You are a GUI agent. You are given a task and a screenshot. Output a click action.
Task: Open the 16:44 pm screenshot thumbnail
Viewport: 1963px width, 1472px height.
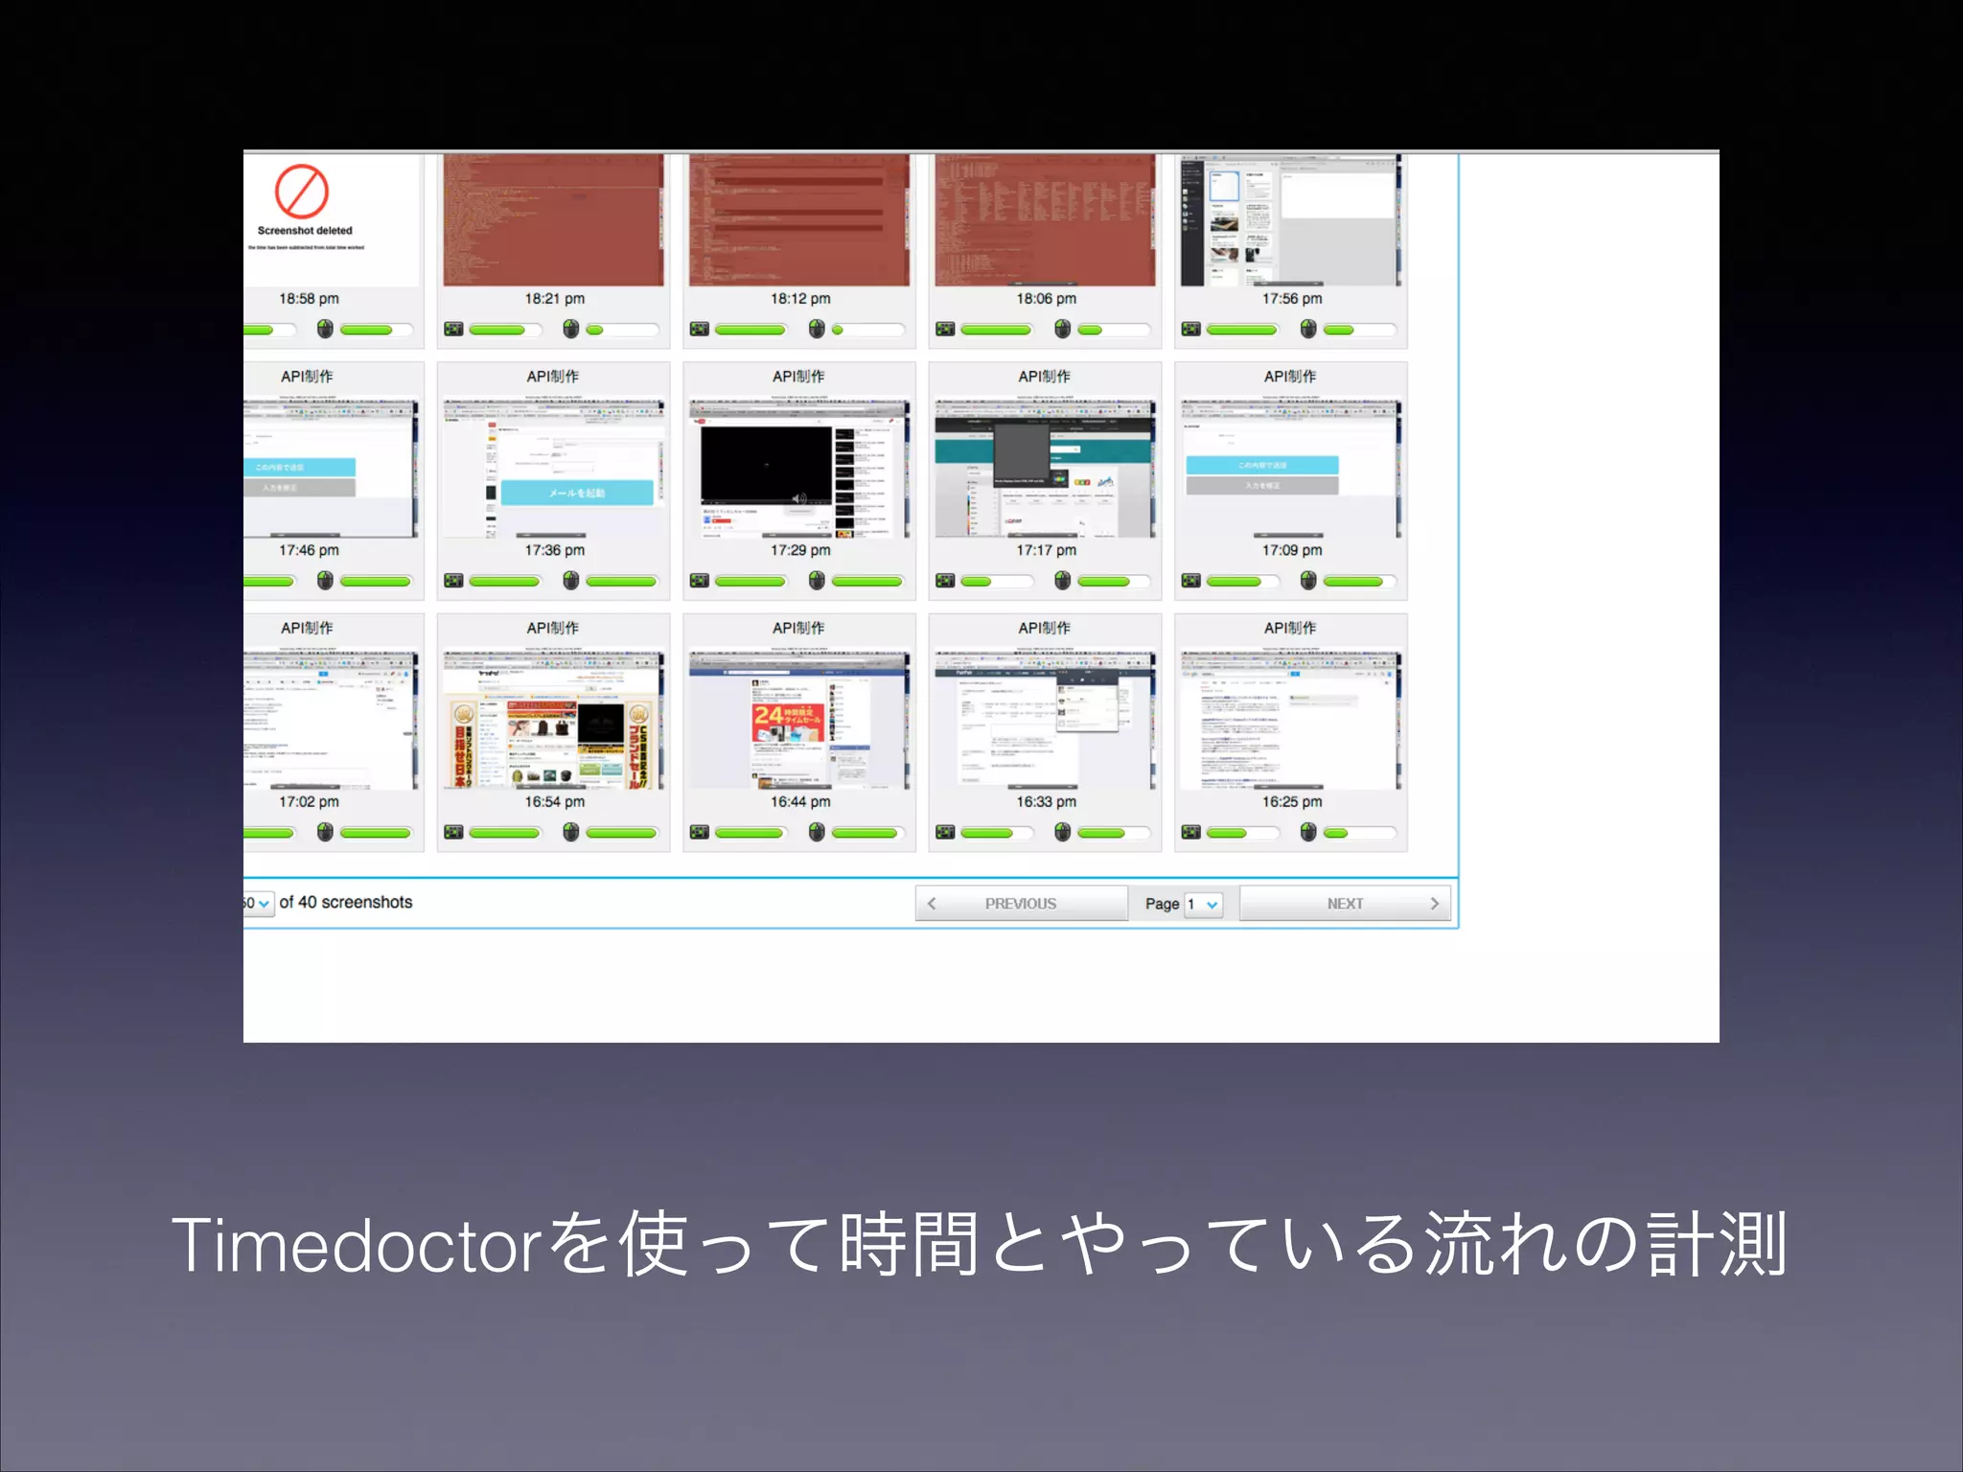799,721
